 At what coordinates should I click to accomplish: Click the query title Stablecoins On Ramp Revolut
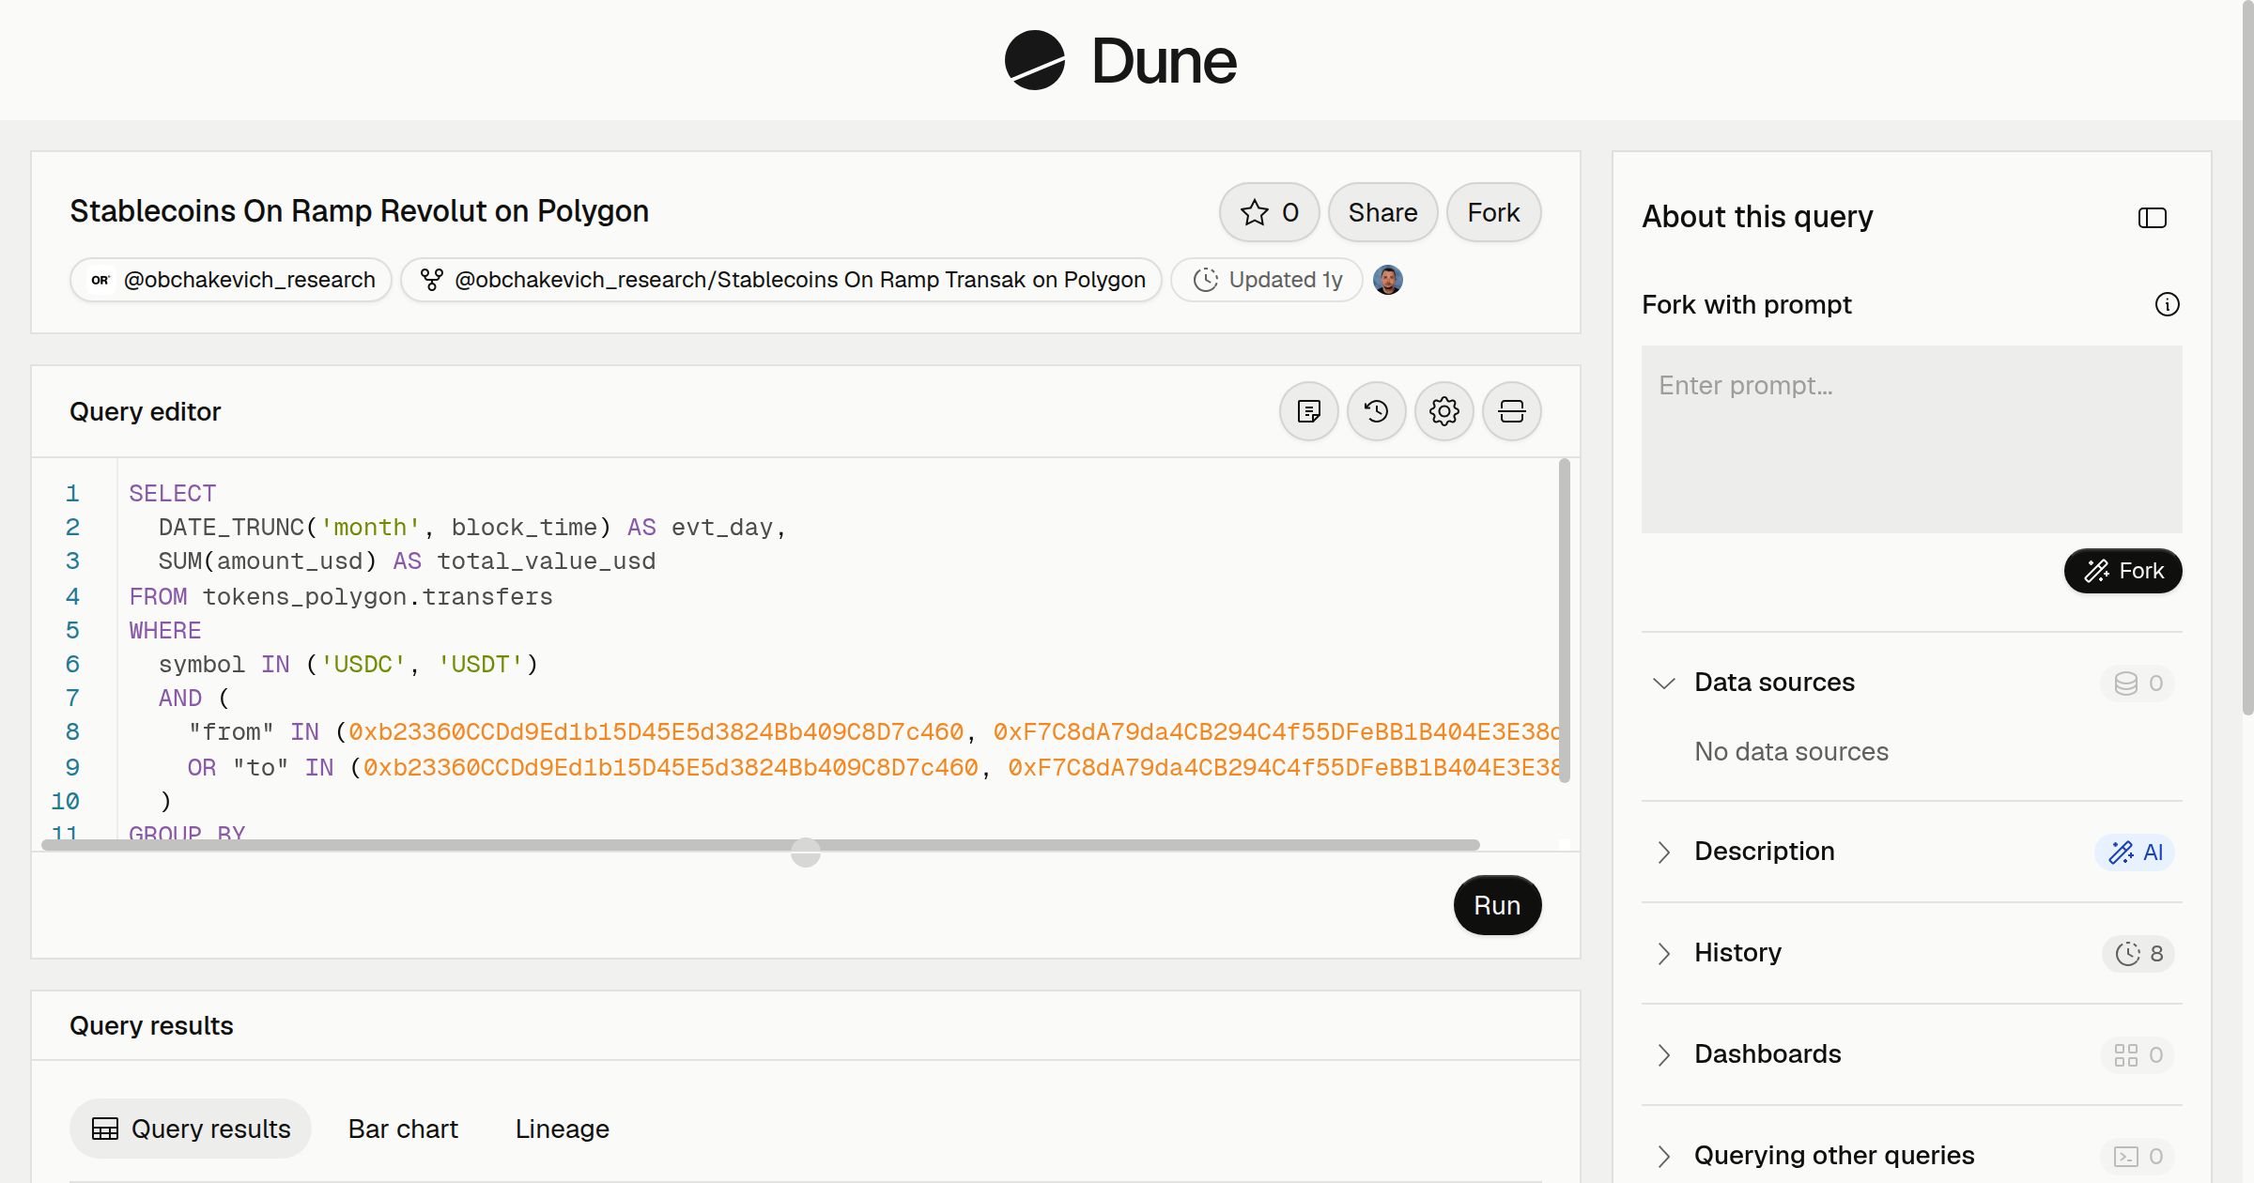359,211
